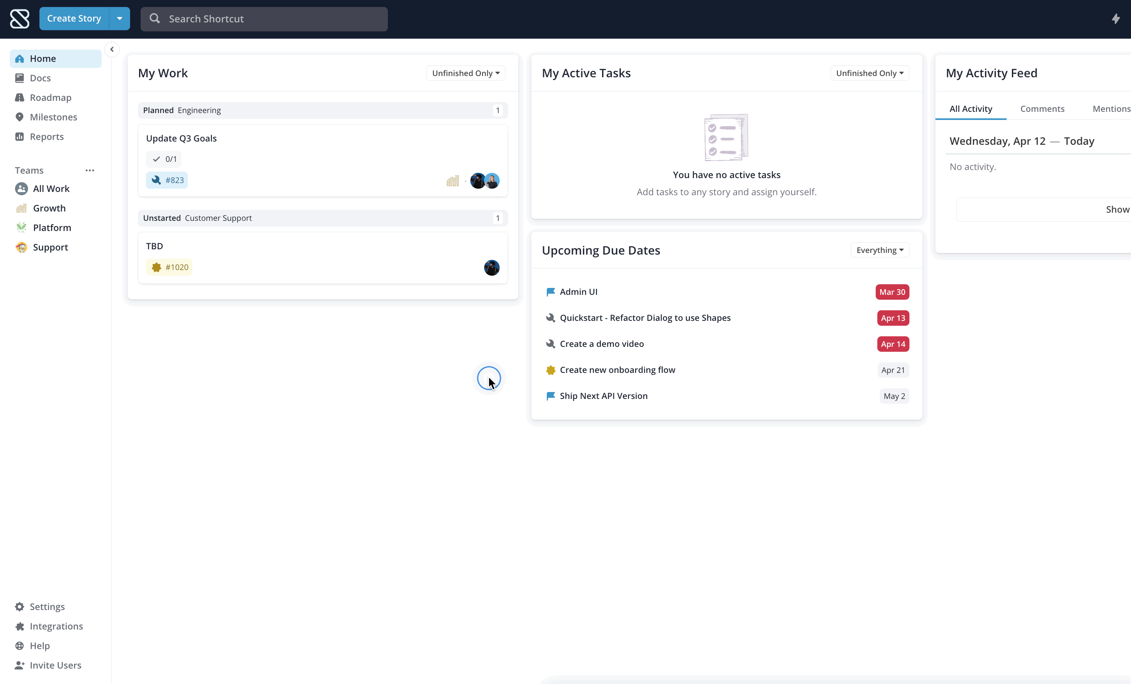
Task: Toggle the checkmark on Update Q3 Goals task
Action: [x=156, y=159]
